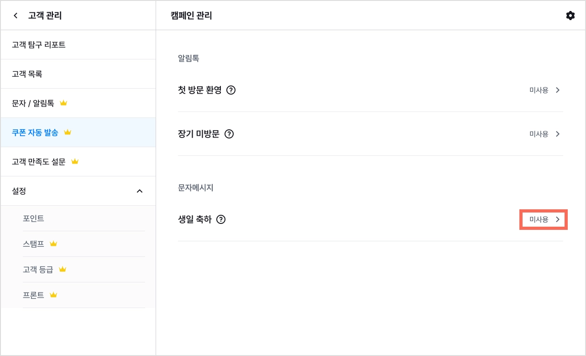Screen dimensions: 586x356
Task: Click the help icon beside 생일 축하
Action: [221, 219]
